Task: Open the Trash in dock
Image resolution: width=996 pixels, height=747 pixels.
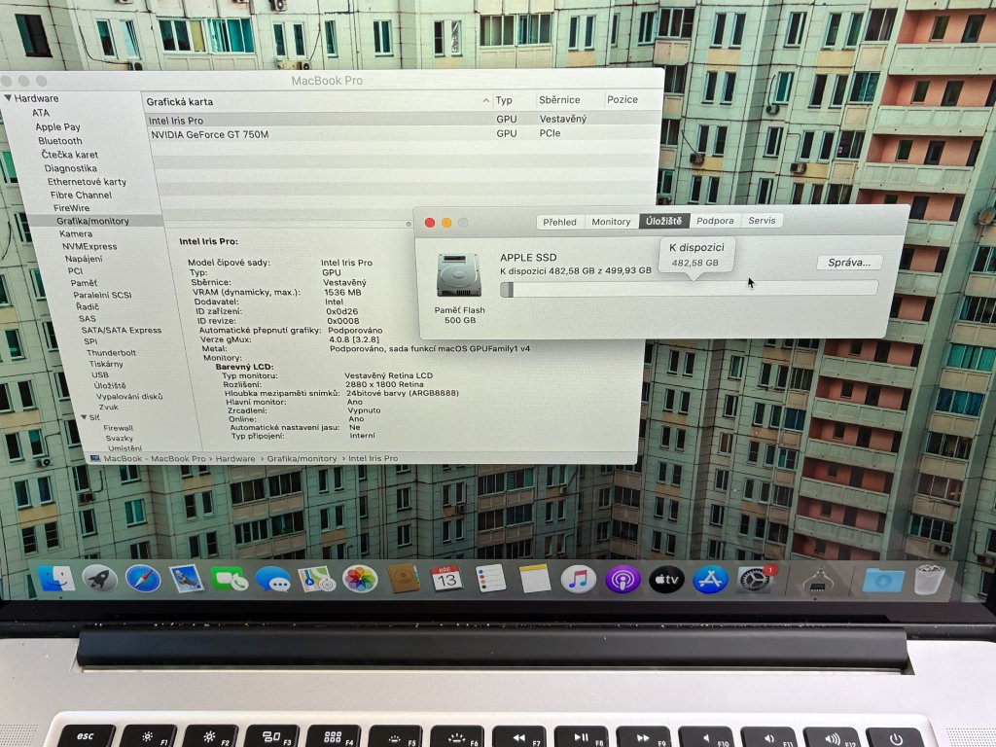Action: tap(930, 580)
